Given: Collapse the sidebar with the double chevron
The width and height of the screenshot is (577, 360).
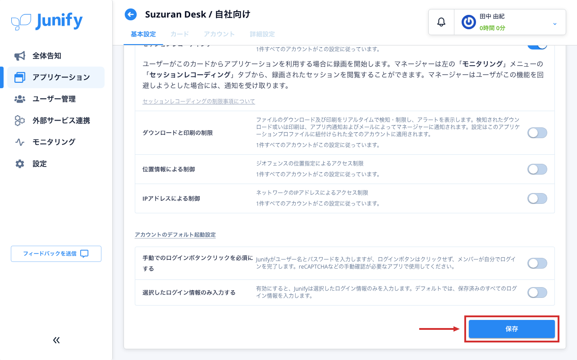Looking at the screenshot, I should tap(56, 340).
